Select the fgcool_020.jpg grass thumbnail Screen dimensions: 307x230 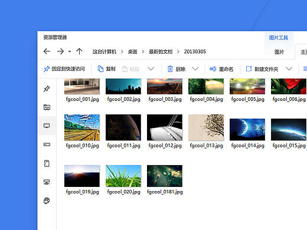(123, 176)
